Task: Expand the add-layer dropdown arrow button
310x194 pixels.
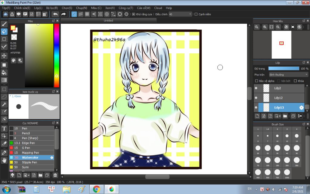Action: 278,116
